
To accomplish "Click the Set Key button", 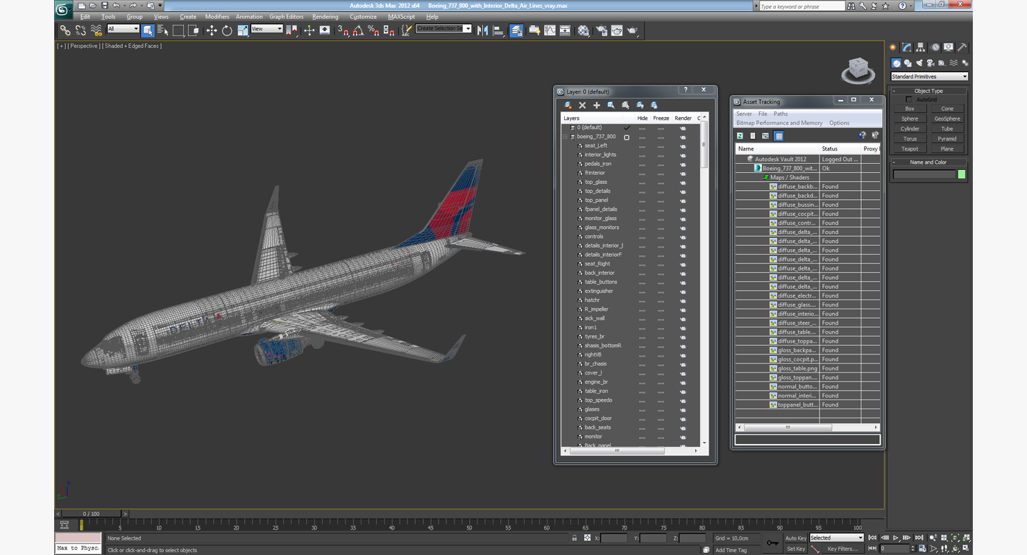I will coord(796,549).
